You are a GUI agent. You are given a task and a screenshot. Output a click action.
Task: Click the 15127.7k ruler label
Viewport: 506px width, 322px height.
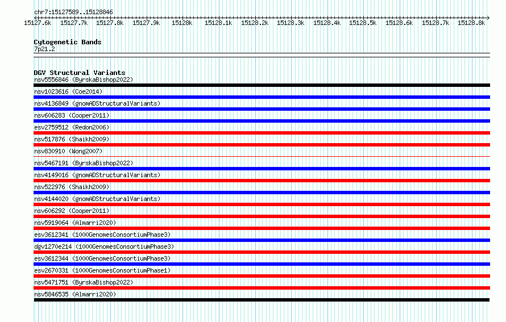[74, 23]
